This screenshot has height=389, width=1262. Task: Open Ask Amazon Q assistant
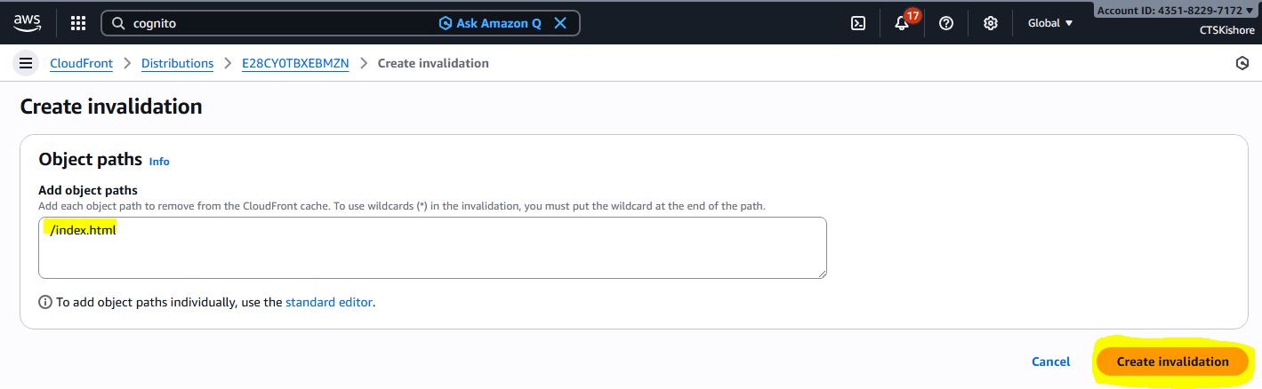[490, 24]
